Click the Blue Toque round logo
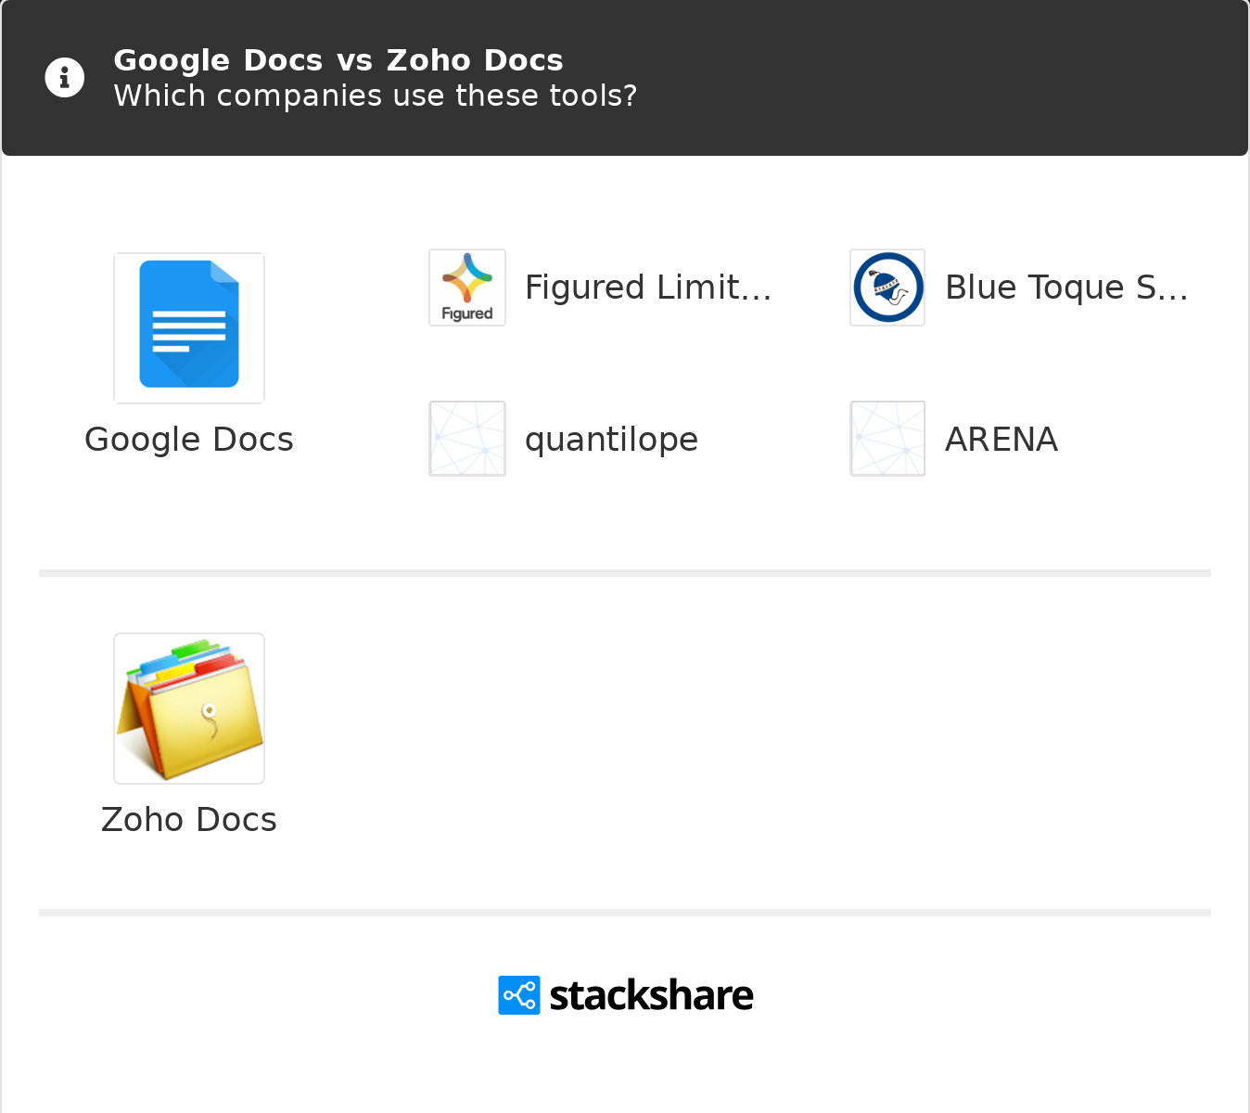This screenshot has width=1250, height=1113. coord(887,288)
